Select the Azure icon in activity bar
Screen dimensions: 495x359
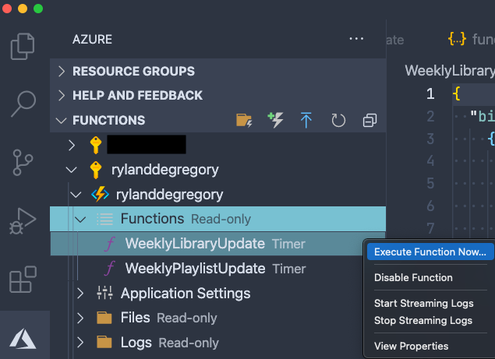tap(23, 339)
